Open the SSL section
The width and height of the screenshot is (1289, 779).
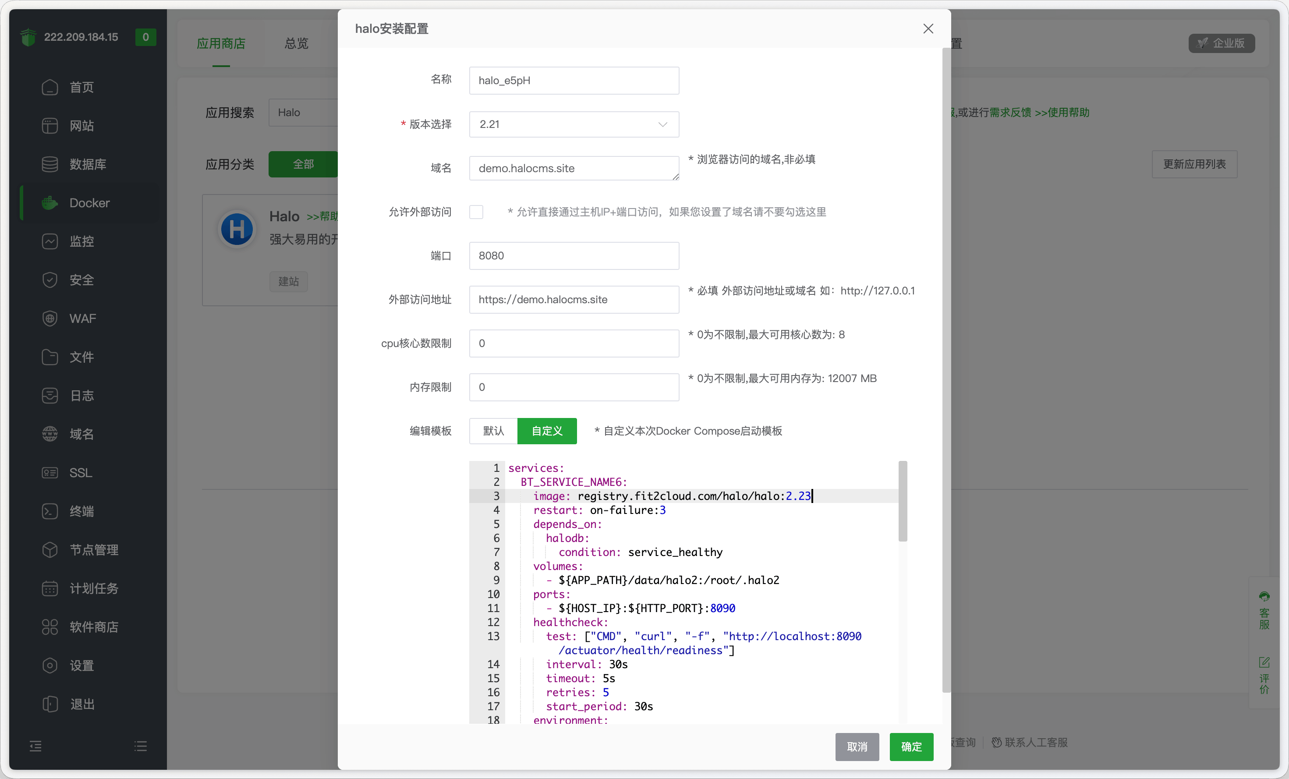(80, 472)
